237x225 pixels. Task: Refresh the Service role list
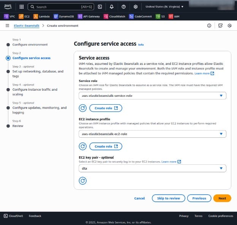pyautogui.click(x=83, y=108)
